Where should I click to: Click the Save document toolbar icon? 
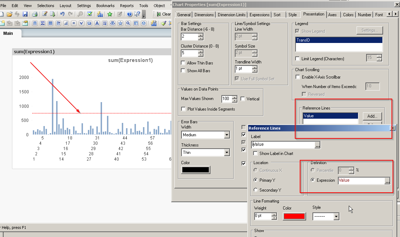click(25, 14)
